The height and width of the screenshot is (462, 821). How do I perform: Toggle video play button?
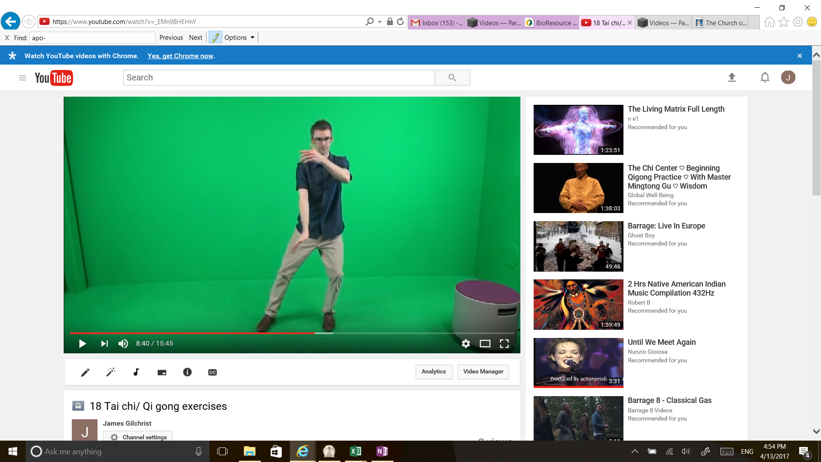coord(83,344)
